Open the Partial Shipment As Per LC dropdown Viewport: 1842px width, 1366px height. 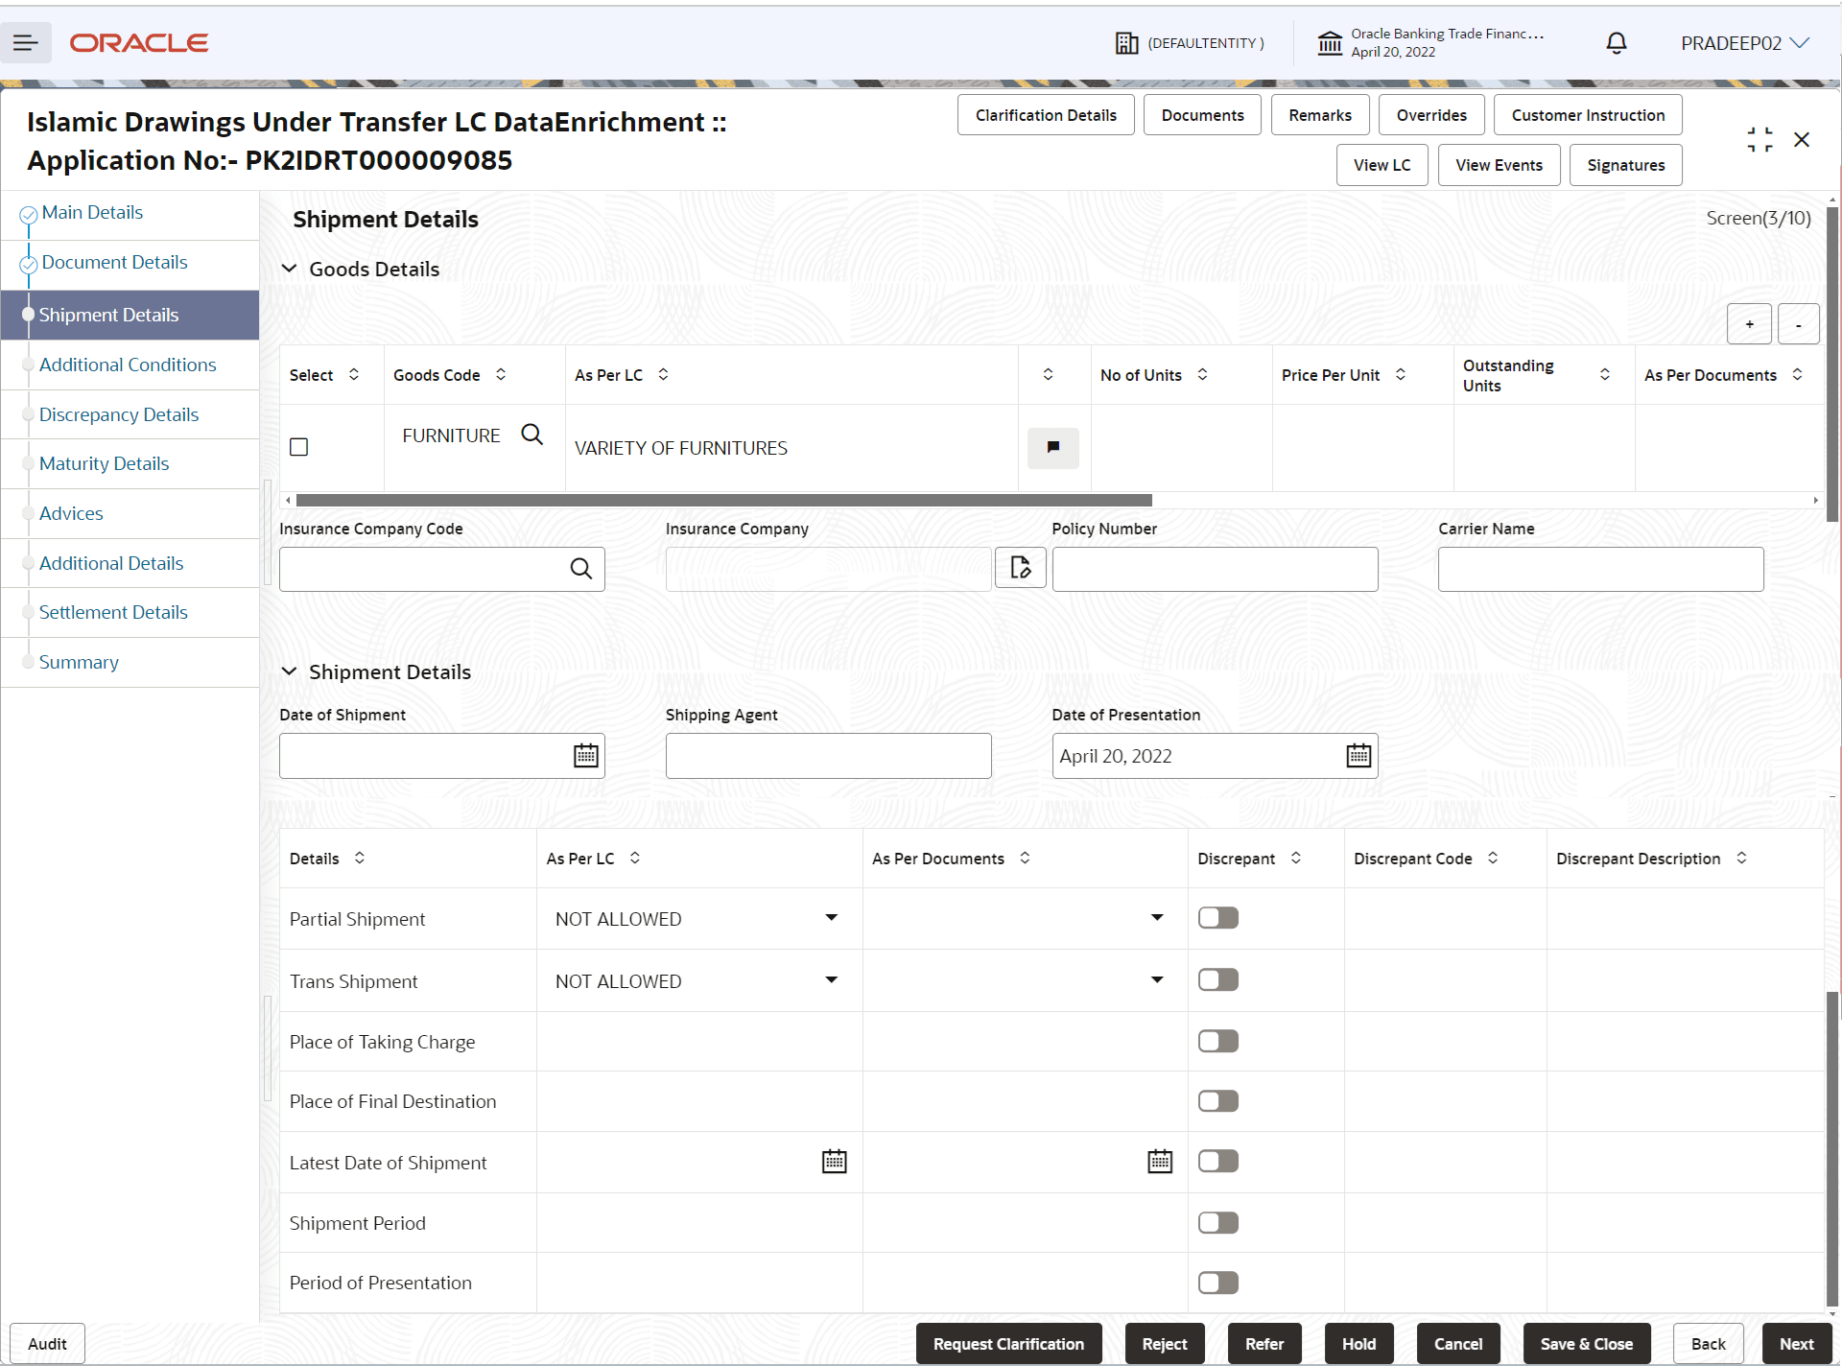[830, 918]
